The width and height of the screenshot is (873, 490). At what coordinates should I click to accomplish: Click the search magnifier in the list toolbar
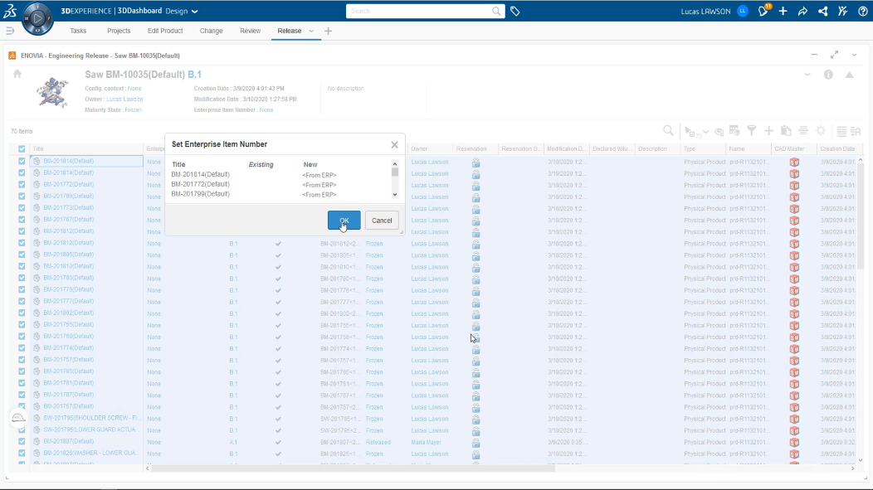click(x=668, y=131)
